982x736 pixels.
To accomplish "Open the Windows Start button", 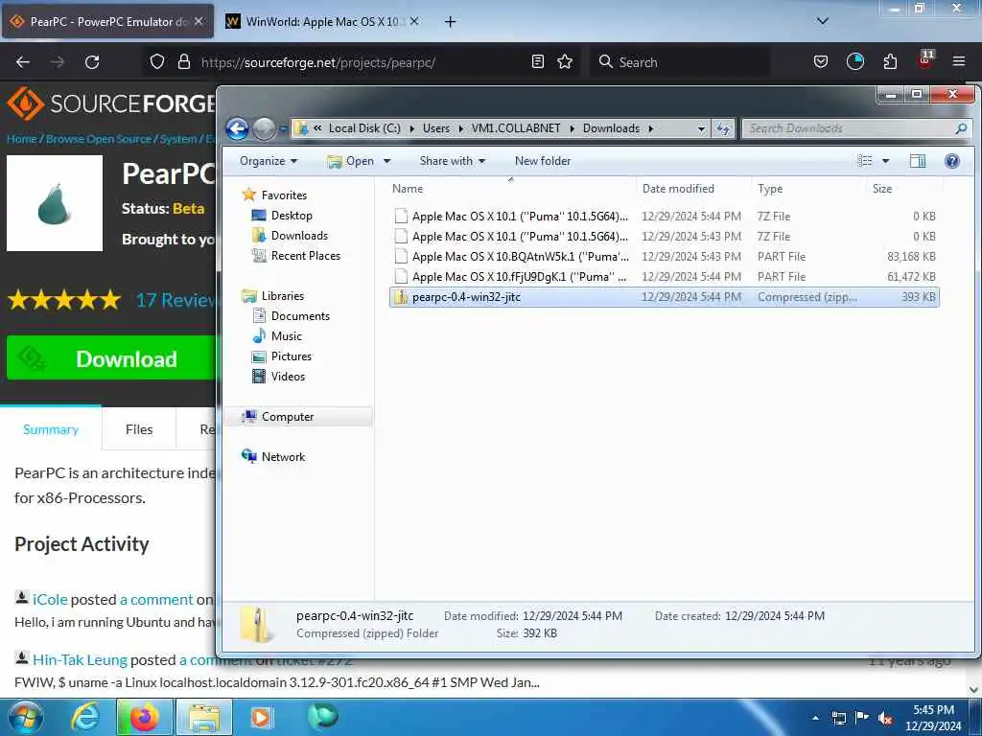I will (x=26, y=717).
